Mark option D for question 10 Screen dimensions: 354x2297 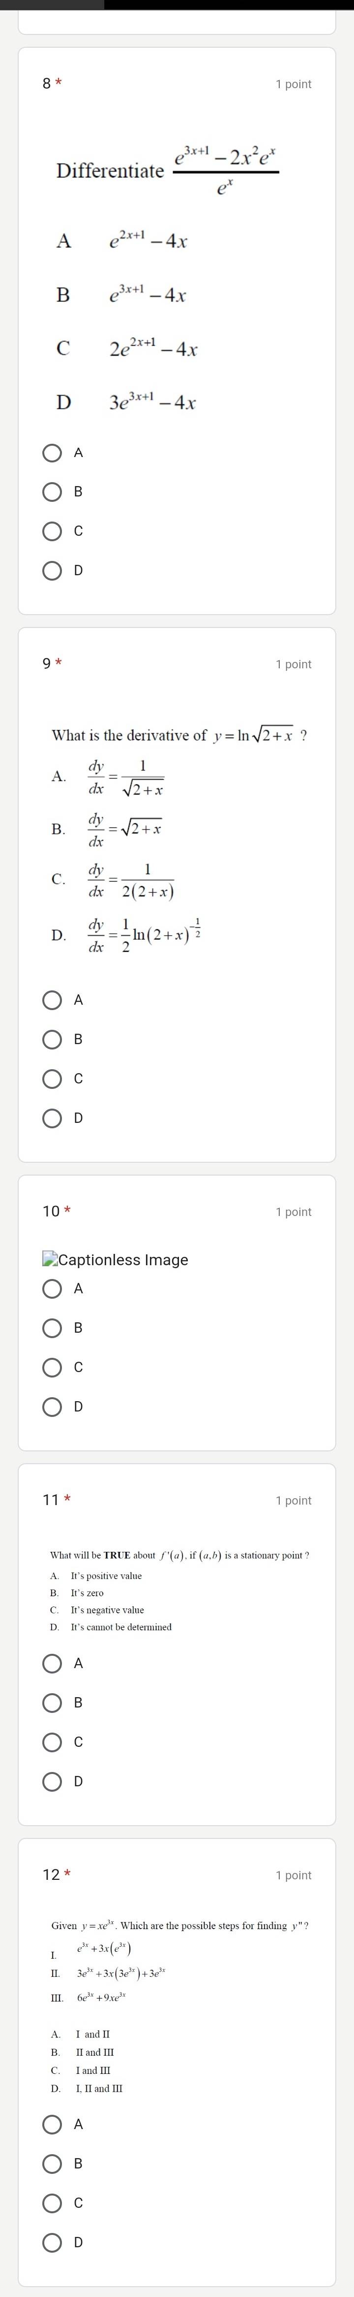(54, 1406)
